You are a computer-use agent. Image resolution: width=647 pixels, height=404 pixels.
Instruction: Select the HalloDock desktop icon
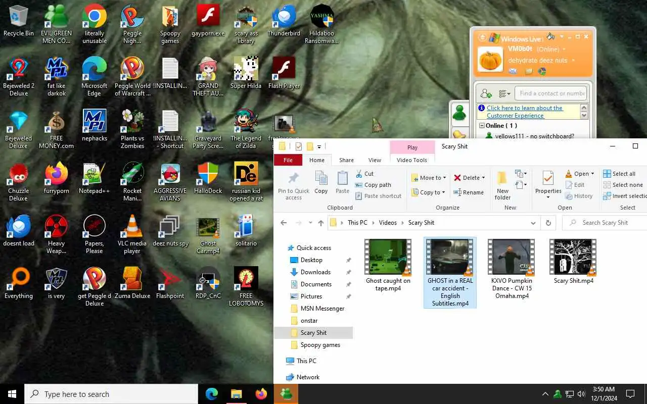pyautogui.click(x=208, y=178)
